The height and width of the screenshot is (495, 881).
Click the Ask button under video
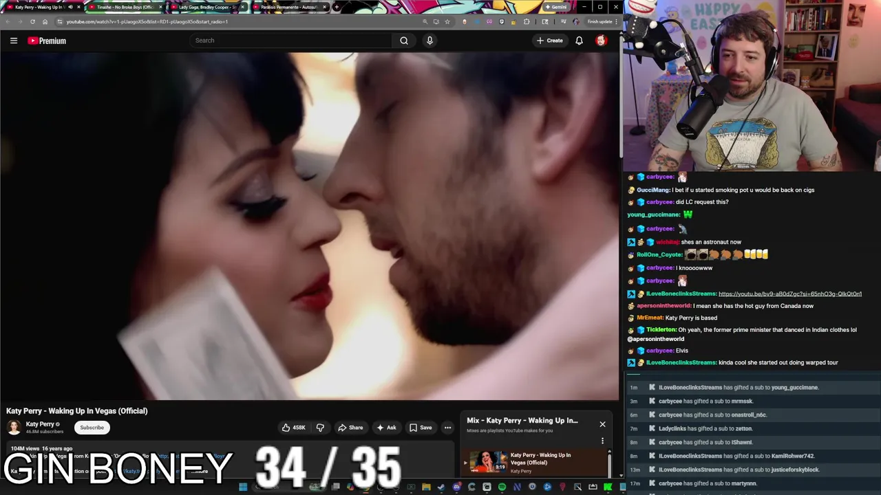click(x=386, y=428)
